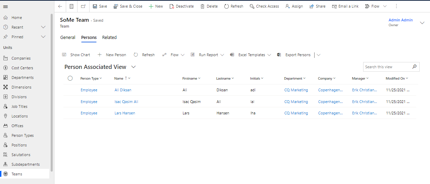This screenshot has height=184, width=430.
Task: Open the hamburger navigation menu
Action: click(x=6, y=7)
